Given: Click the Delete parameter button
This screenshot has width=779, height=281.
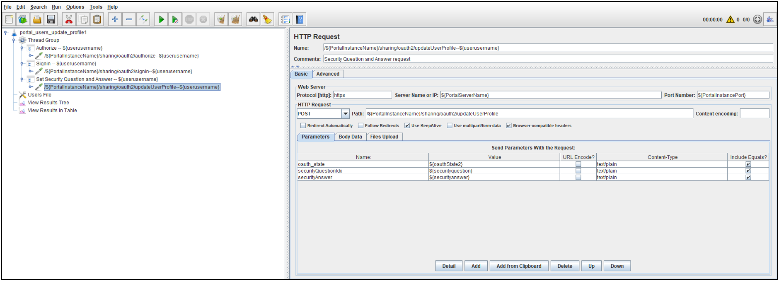Looking at the screenshot, I should pos(565,266).
